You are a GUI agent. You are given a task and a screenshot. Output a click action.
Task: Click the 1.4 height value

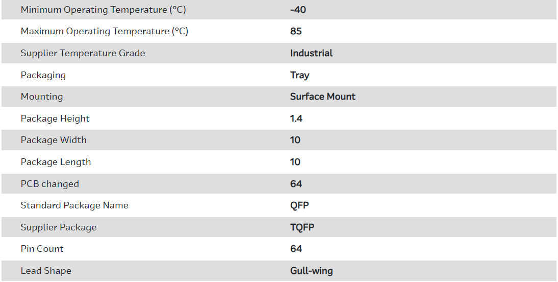point(296,119)
